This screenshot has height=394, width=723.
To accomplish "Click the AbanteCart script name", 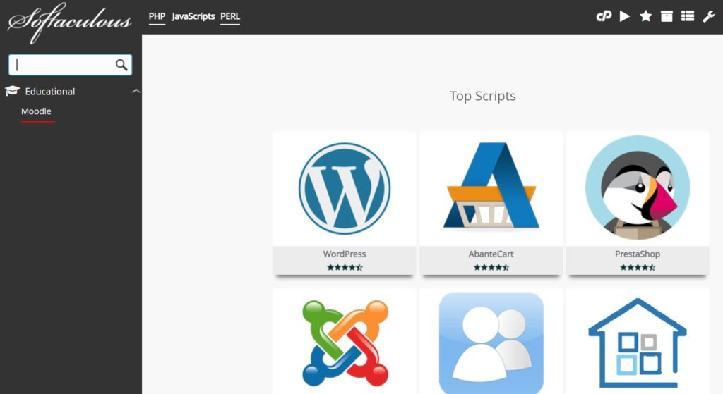I will pyautogui.click(x=491, y=254).
